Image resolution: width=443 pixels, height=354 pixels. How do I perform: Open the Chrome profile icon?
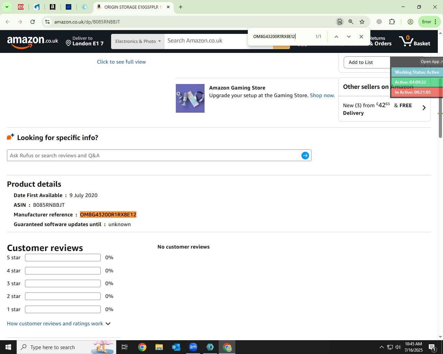pos(410,22)
